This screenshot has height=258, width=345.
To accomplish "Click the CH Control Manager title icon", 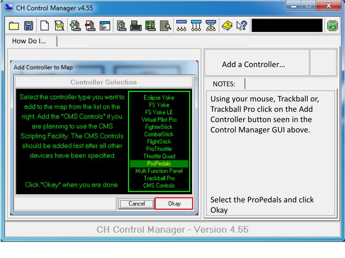I will coord(9,8).
